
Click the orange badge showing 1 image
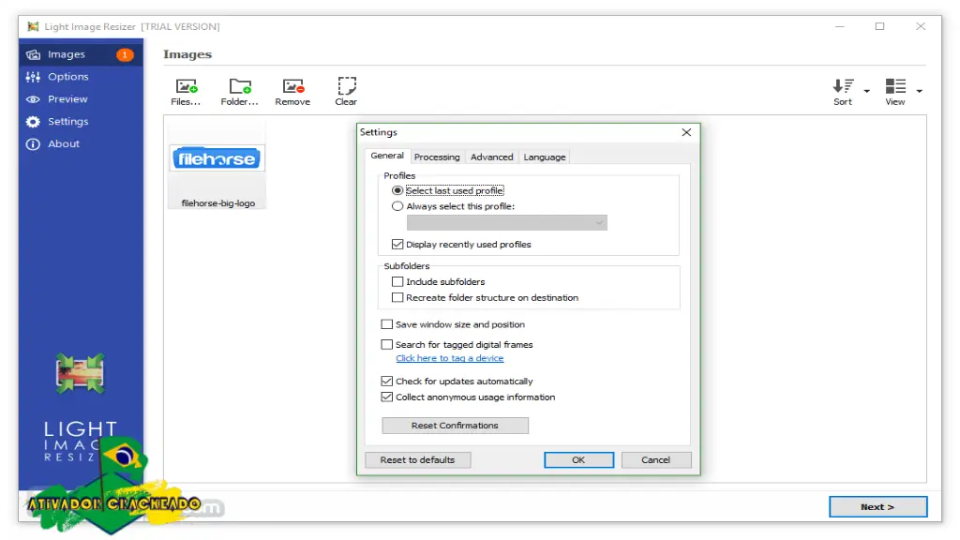pyautogui.click(x=125, y=54)
